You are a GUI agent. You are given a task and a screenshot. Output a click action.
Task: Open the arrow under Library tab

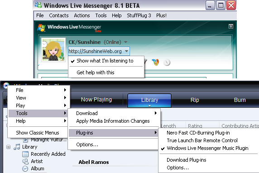pyautogui.click(x=149, y=106)
